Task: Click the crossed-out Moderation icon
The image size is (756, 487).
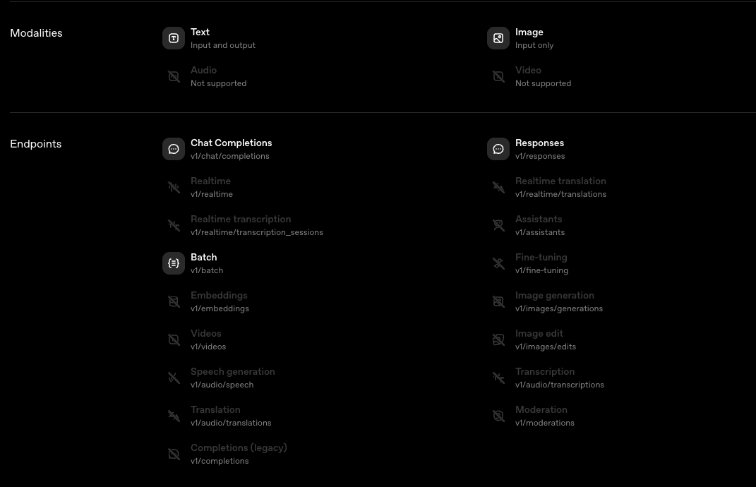Action: [x=498, y=416]
